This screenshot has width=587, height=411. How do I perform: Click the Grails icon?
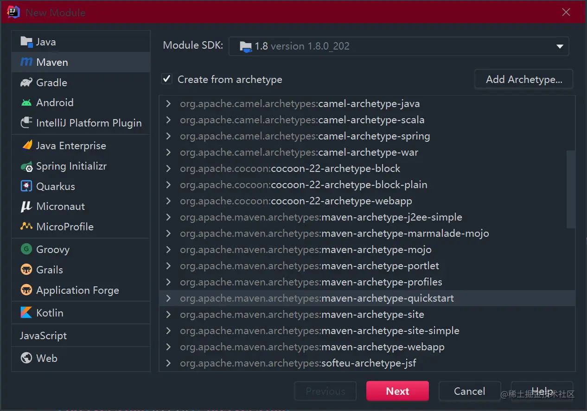click(26, 270)
